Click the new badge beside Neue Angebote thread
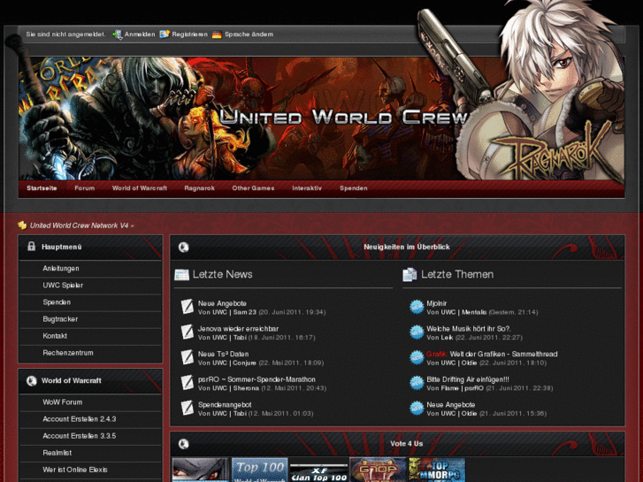The height and width of the screenshot is (482, 643). pyautogui.click(x=417, y=409)
